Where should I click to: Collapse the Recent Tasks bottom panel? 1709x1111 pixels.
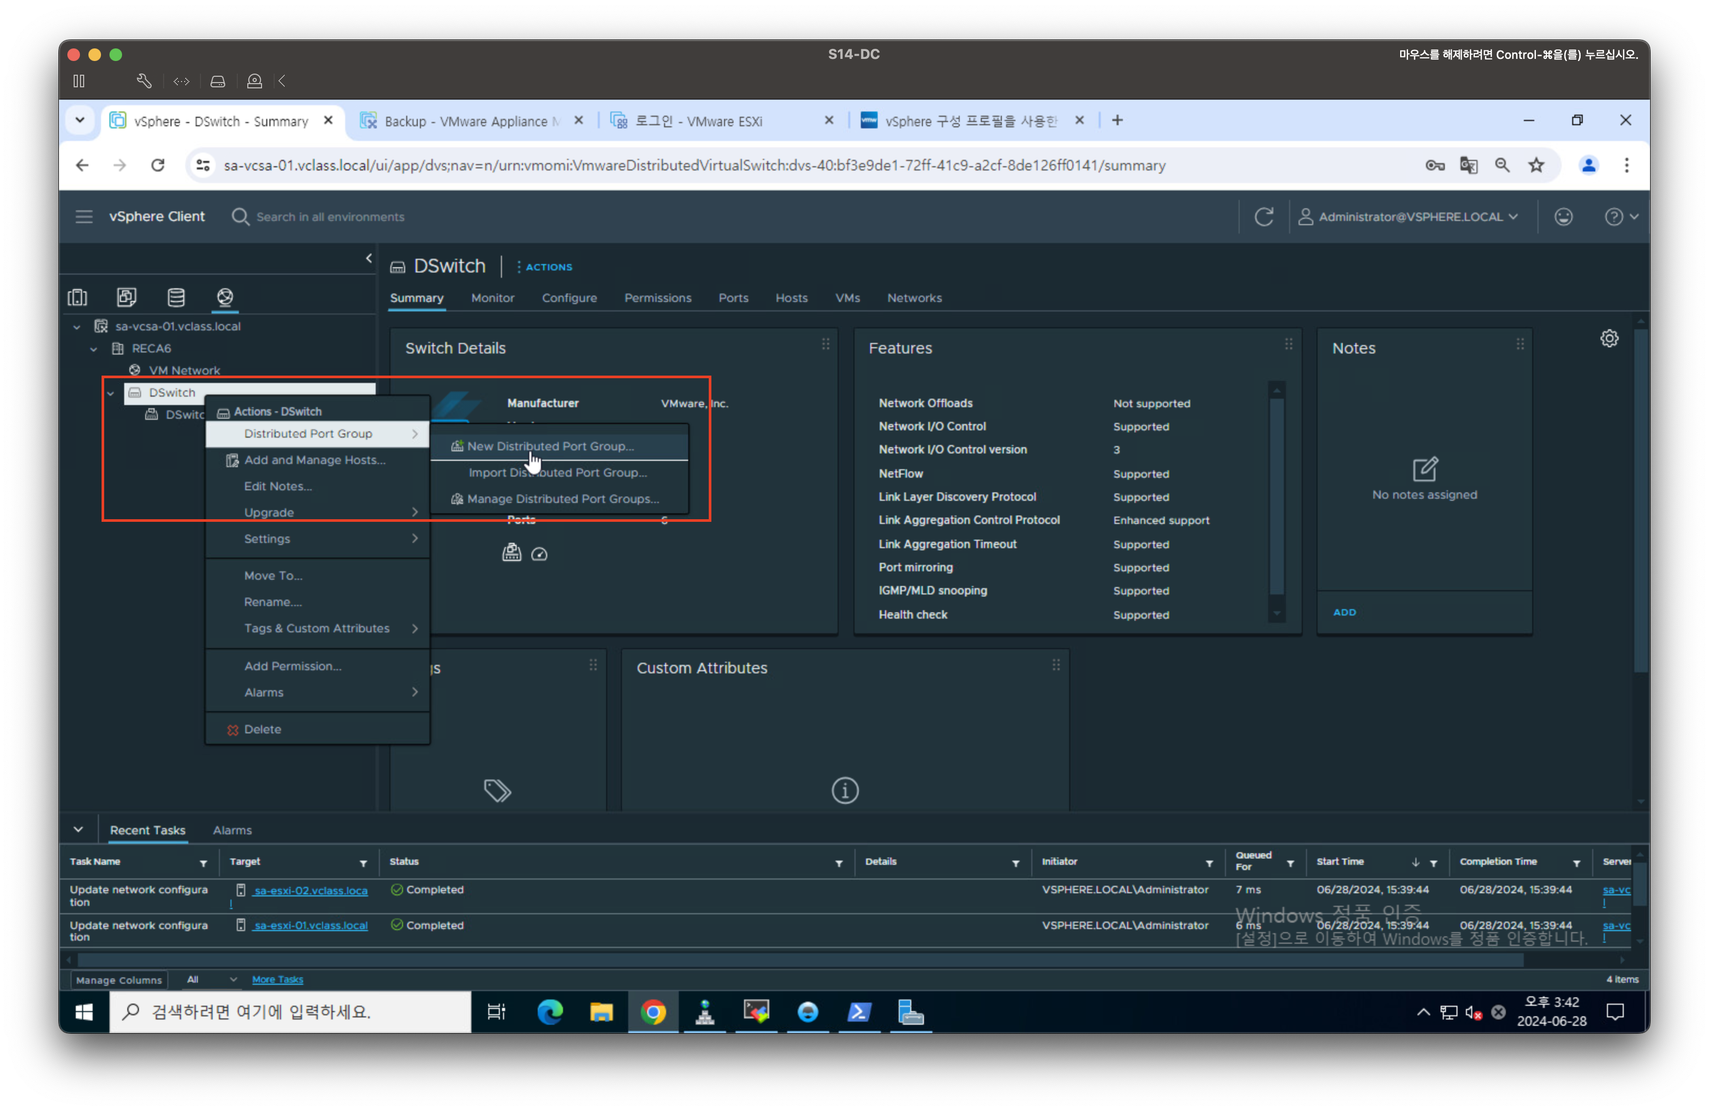pyautogui.click(x=78, y=830)
